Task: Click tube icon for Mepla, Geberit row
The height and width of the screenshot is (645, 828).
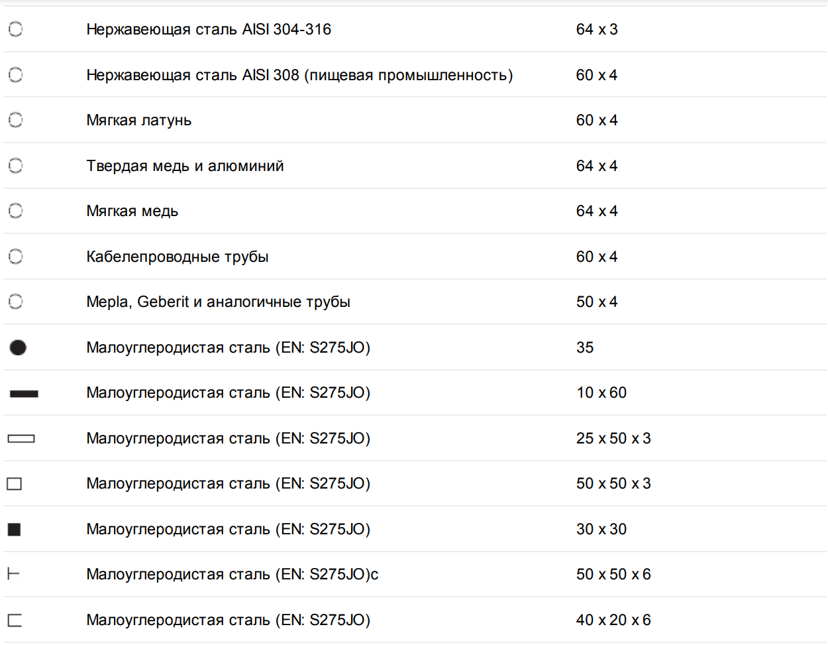Action: pos(16,302)
